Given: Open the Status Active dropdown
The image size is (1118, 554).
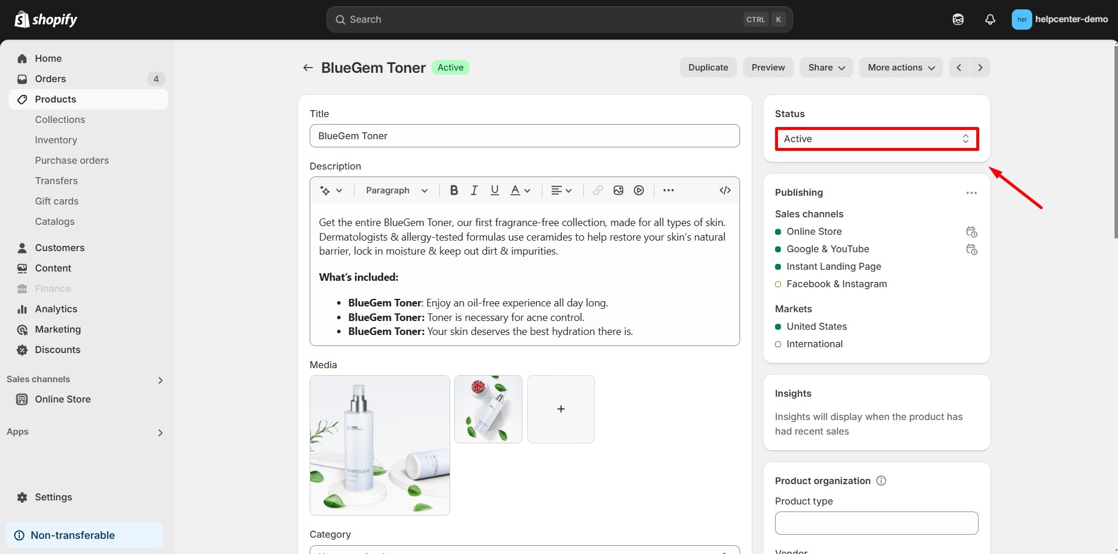Looking at the screenshot, I should 876,139.
